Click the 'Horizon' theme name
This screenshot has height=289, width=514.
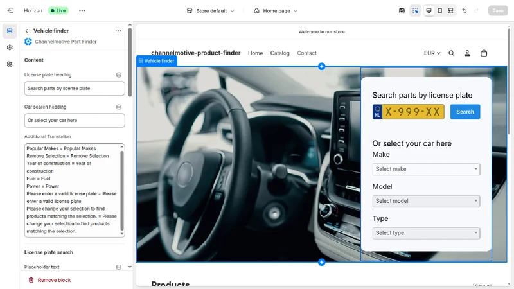point(33,10)
